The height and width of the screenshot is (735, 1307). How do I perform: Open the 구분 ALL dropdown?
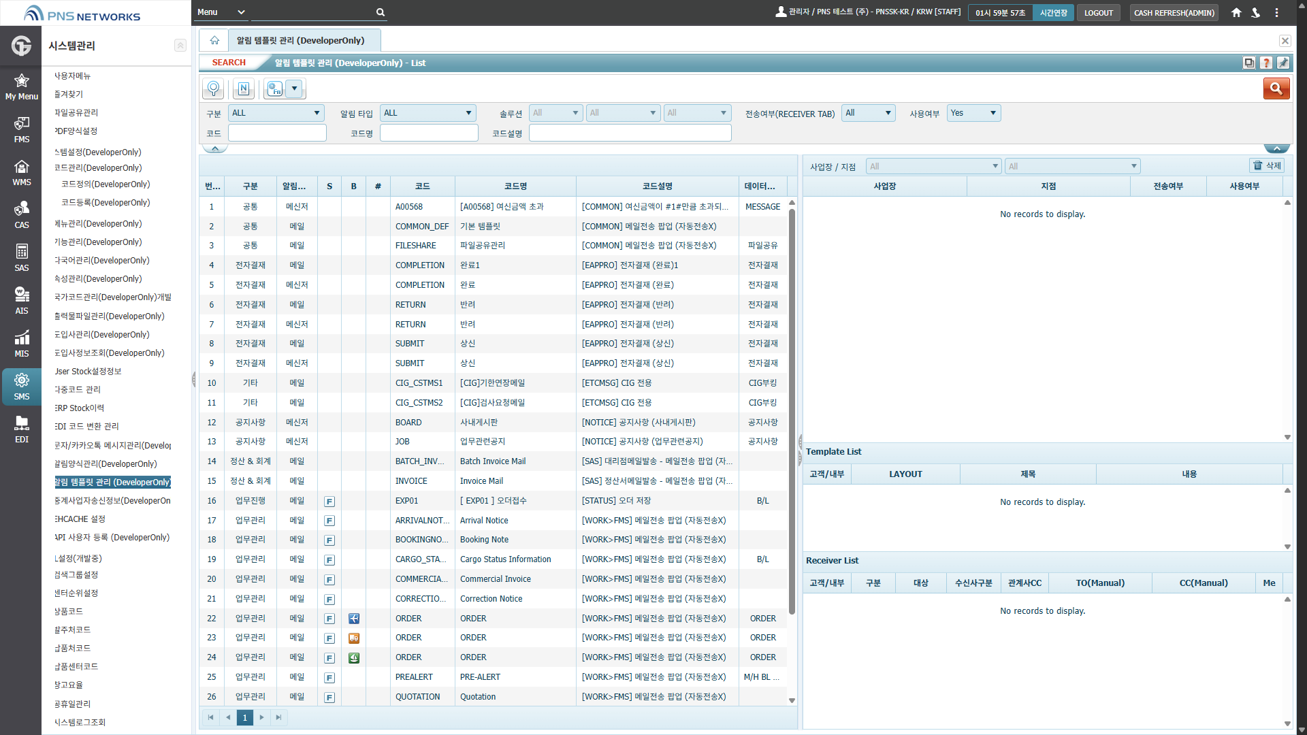point(276,113)
